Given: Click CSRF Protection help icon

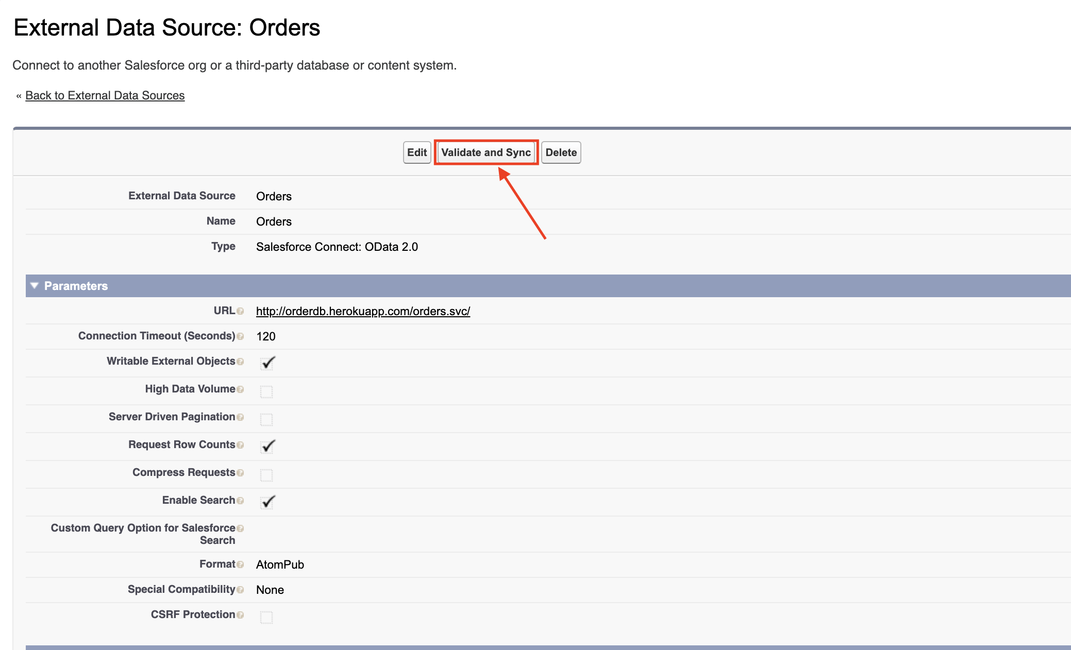Looking at the screenshot, I should point(240,615).
